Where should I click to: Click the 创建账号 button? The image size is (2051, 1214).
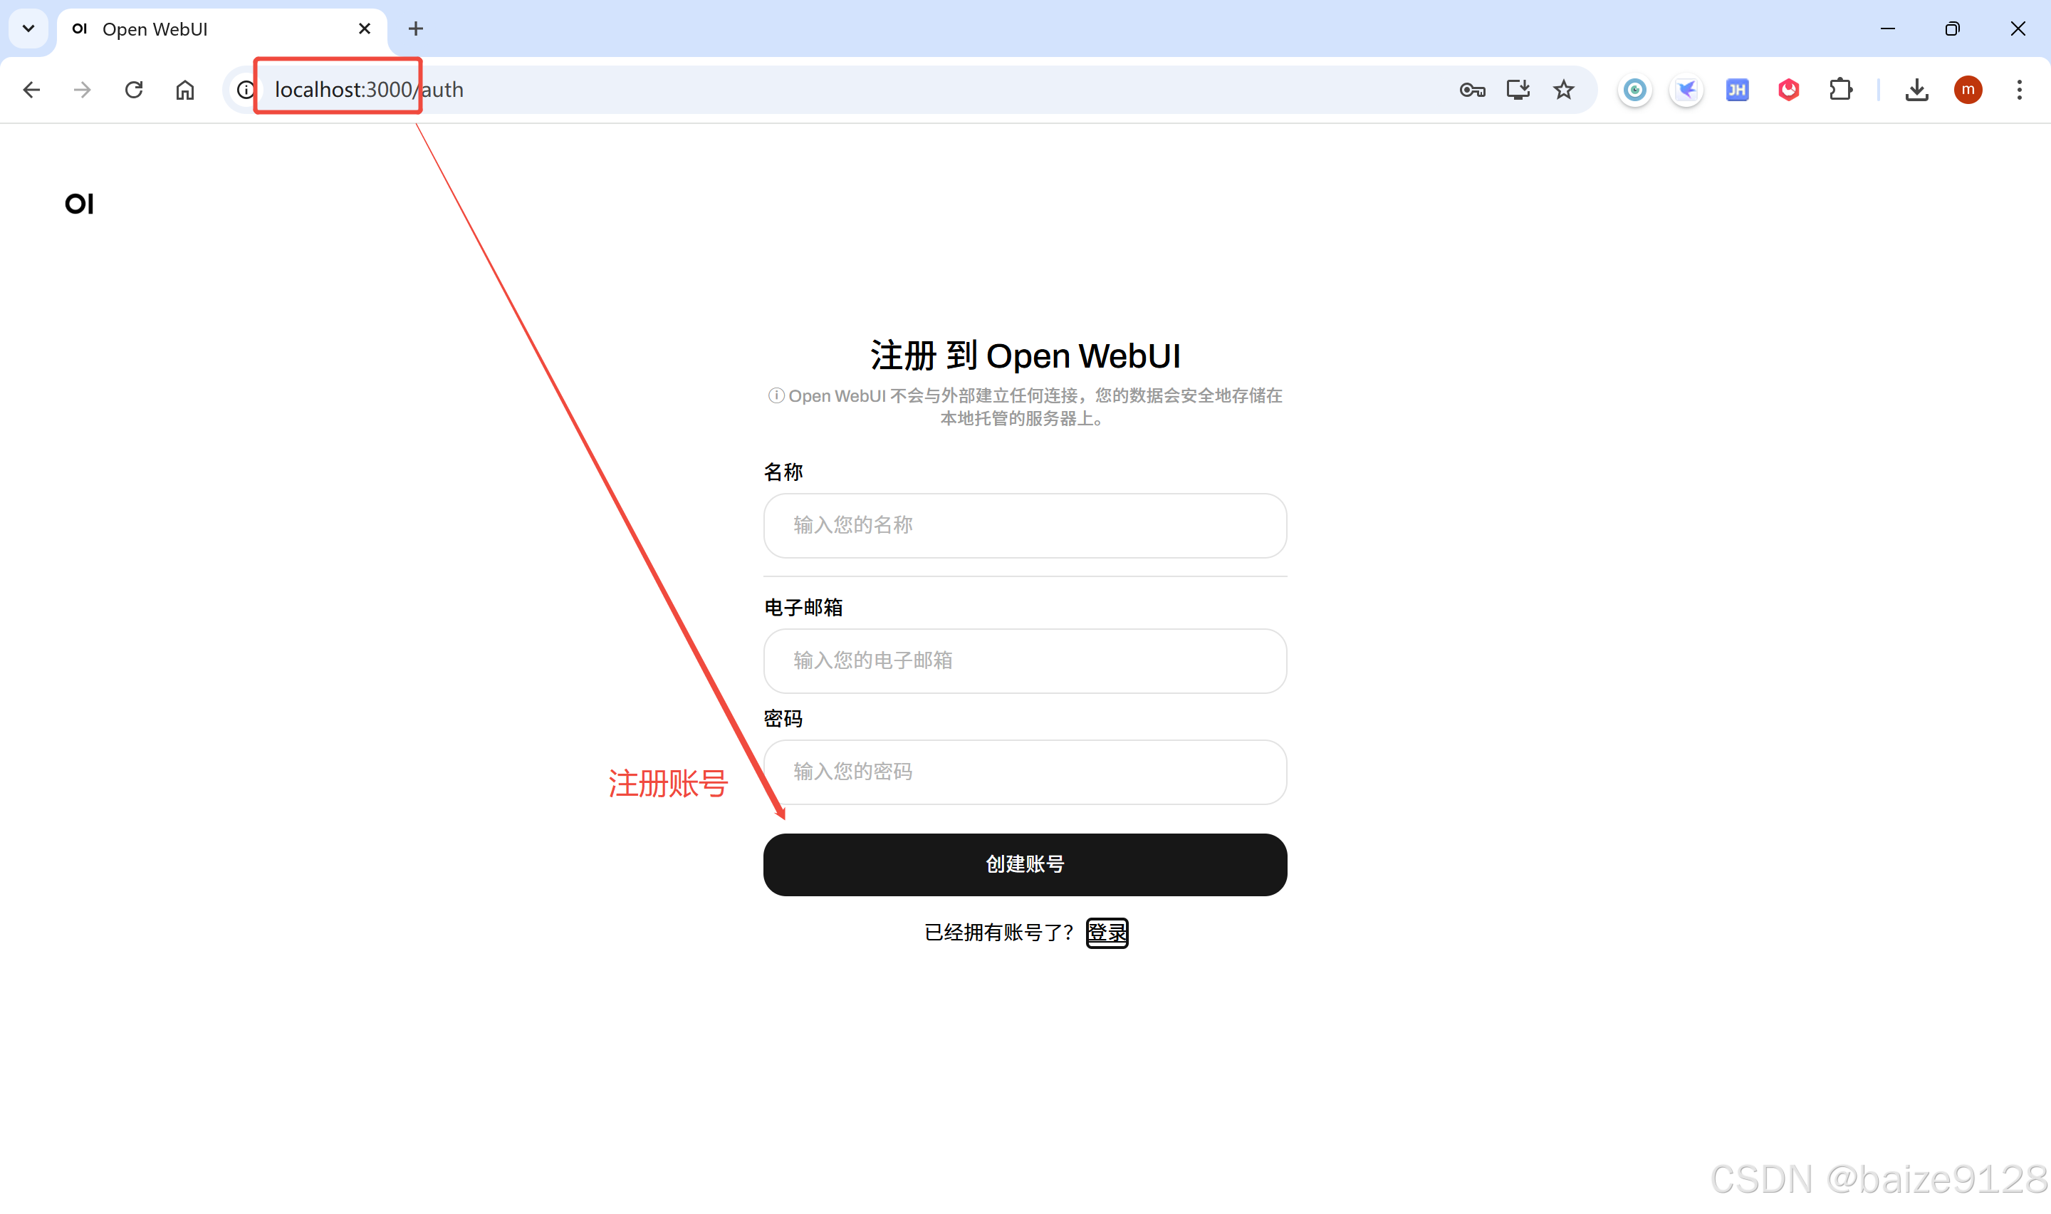(x=1025, y=865)
